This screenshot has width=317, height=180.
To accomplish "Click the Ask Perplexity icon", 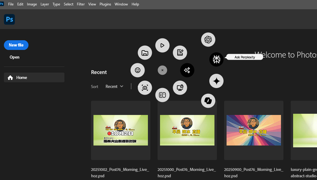I will (x=216, y=59).
